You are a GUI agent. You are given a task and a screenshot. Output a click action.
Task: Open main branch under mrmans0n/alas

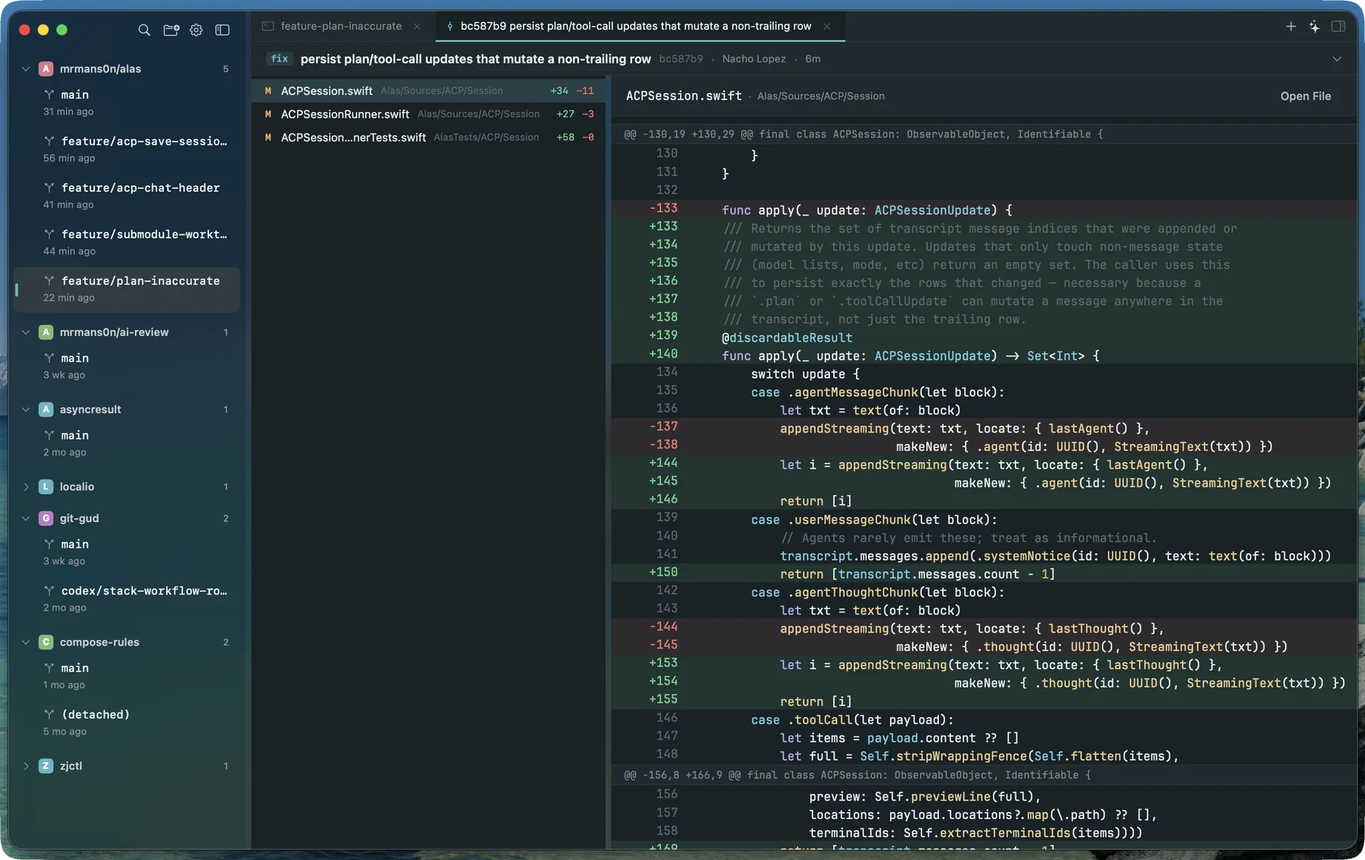127,102
